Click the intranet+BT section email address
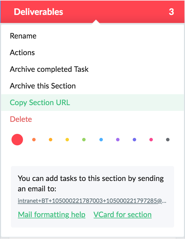185x239 pixels. (x=92, y=201)
